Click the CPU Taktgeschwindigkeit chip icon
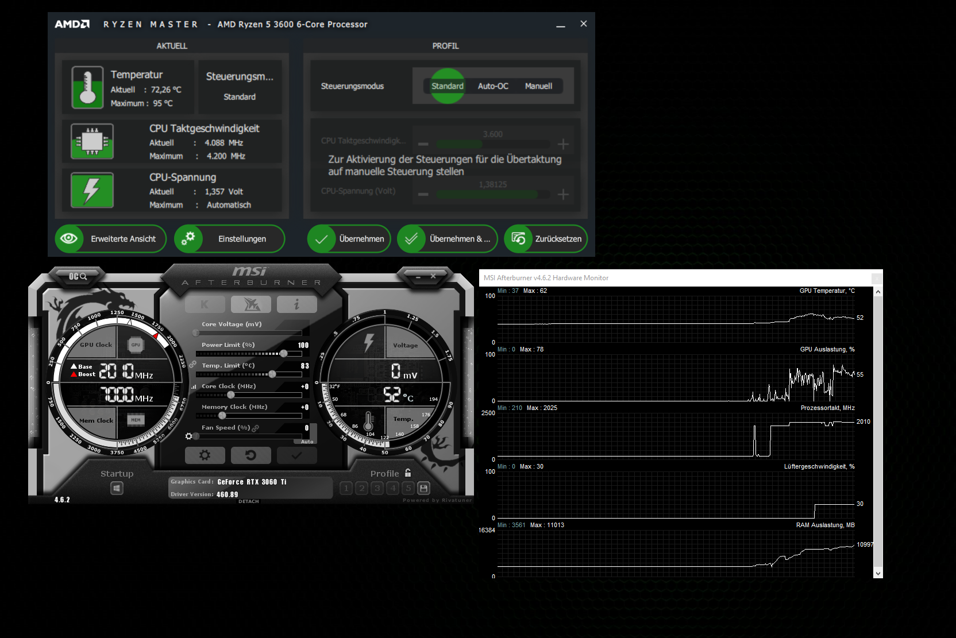 [92, 141]
